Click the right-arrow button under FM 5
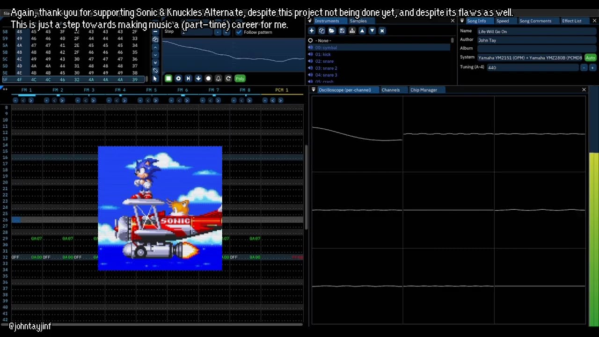Screen dimensions: 599x337 [156, 100]
